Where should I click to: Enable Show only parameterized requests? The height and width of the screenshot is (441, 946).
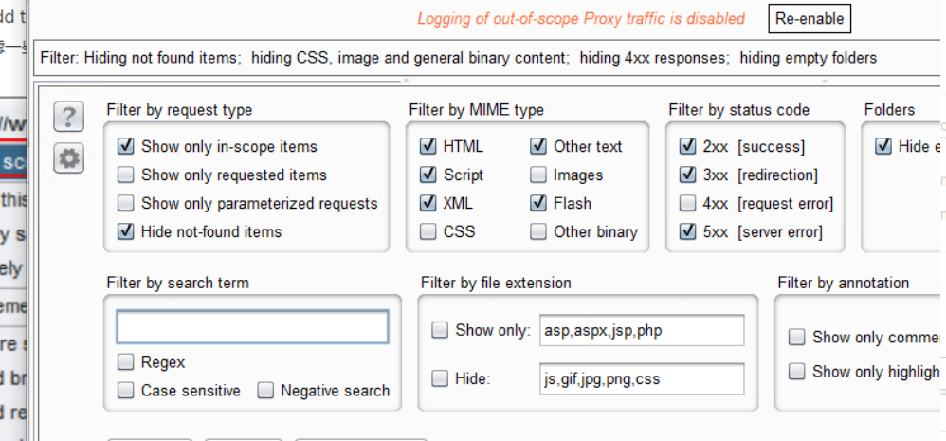(x=125, y=204)
